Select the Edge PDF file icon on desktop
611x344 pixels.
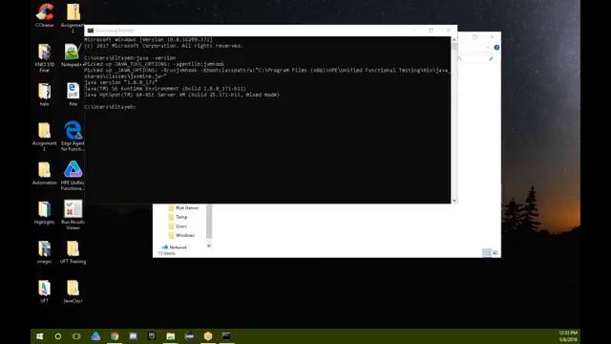[73, 94]
